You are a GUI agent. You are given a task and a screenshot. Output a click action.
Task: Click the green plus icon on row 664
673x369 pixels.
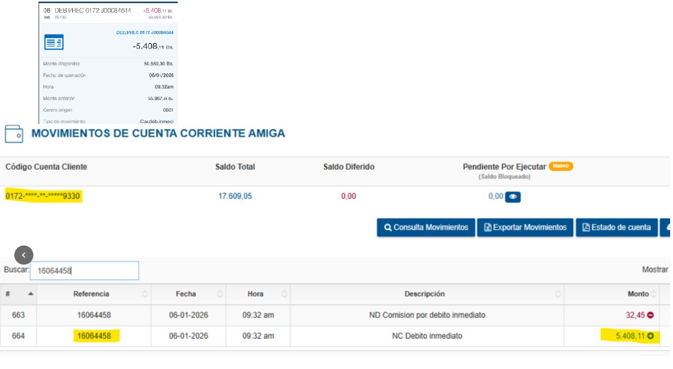click(x=650, y=336)
